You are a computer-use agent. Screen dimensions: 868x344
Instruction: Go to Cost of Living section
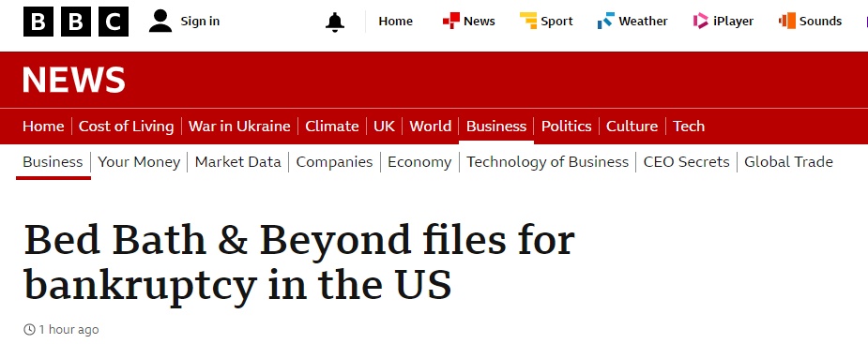[x=127, y=127]
